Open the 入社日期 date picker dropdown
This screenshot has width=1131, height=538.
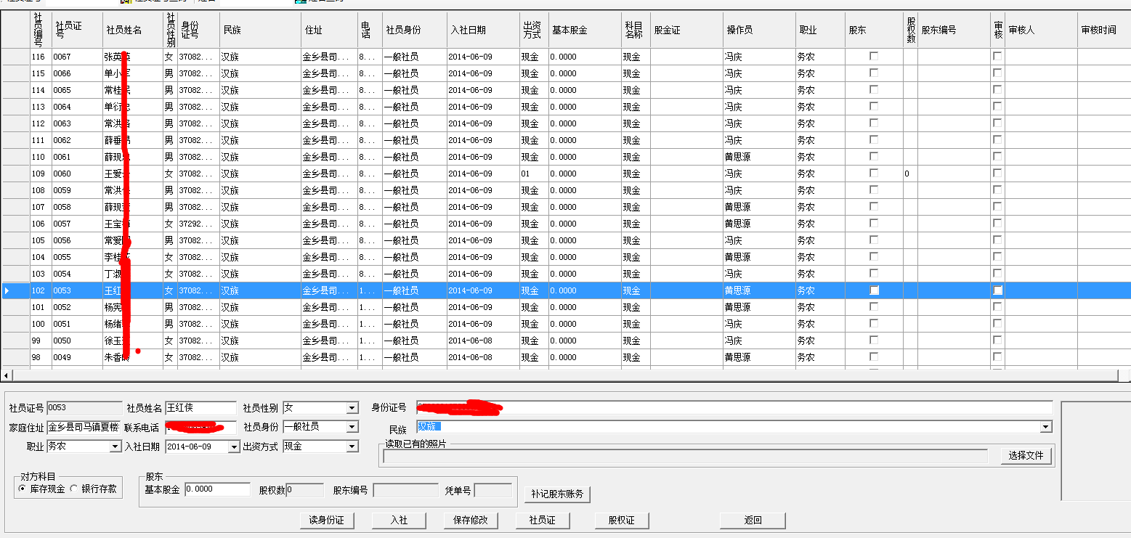click(233, 447)
